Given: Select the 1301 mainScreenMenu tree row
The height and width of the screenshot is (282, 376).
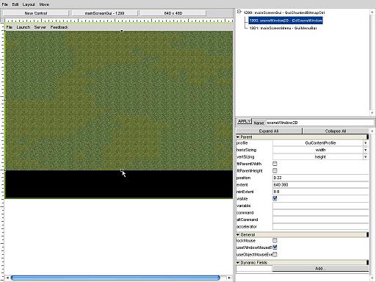Looking at the screenshot, I should [x=283, y=28].
